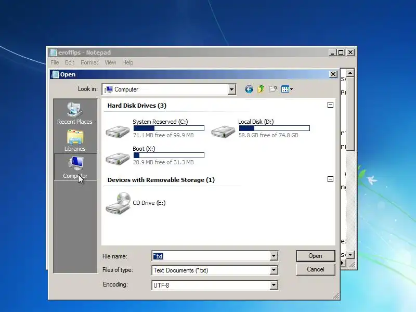
Task: Expand the Files of type dropdown
Action: (274, 270)
